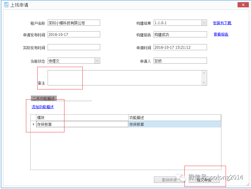Viewport: 251px width, 189px height.
Task: Select the 二开功能描述 section tab
Action: [44, 99]
